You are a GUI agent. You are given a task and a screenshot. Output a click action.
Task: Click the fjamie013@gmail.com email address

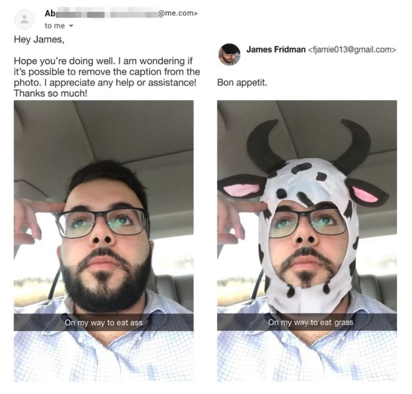[352, 49]
